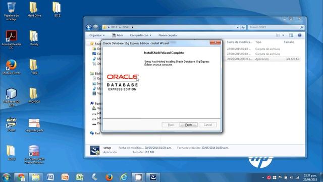The width and height of the screenshot is (323, 182).
Task: Open Excel from the taskbar
Action: tap(80, 177)
